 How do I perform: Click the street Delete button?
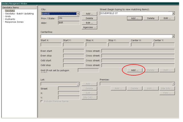pos(150,18)
